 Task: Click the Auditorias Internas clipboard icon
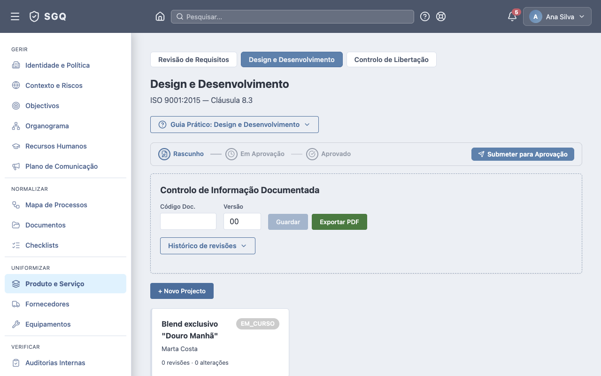pyautogui.click(x=16, y=363)
